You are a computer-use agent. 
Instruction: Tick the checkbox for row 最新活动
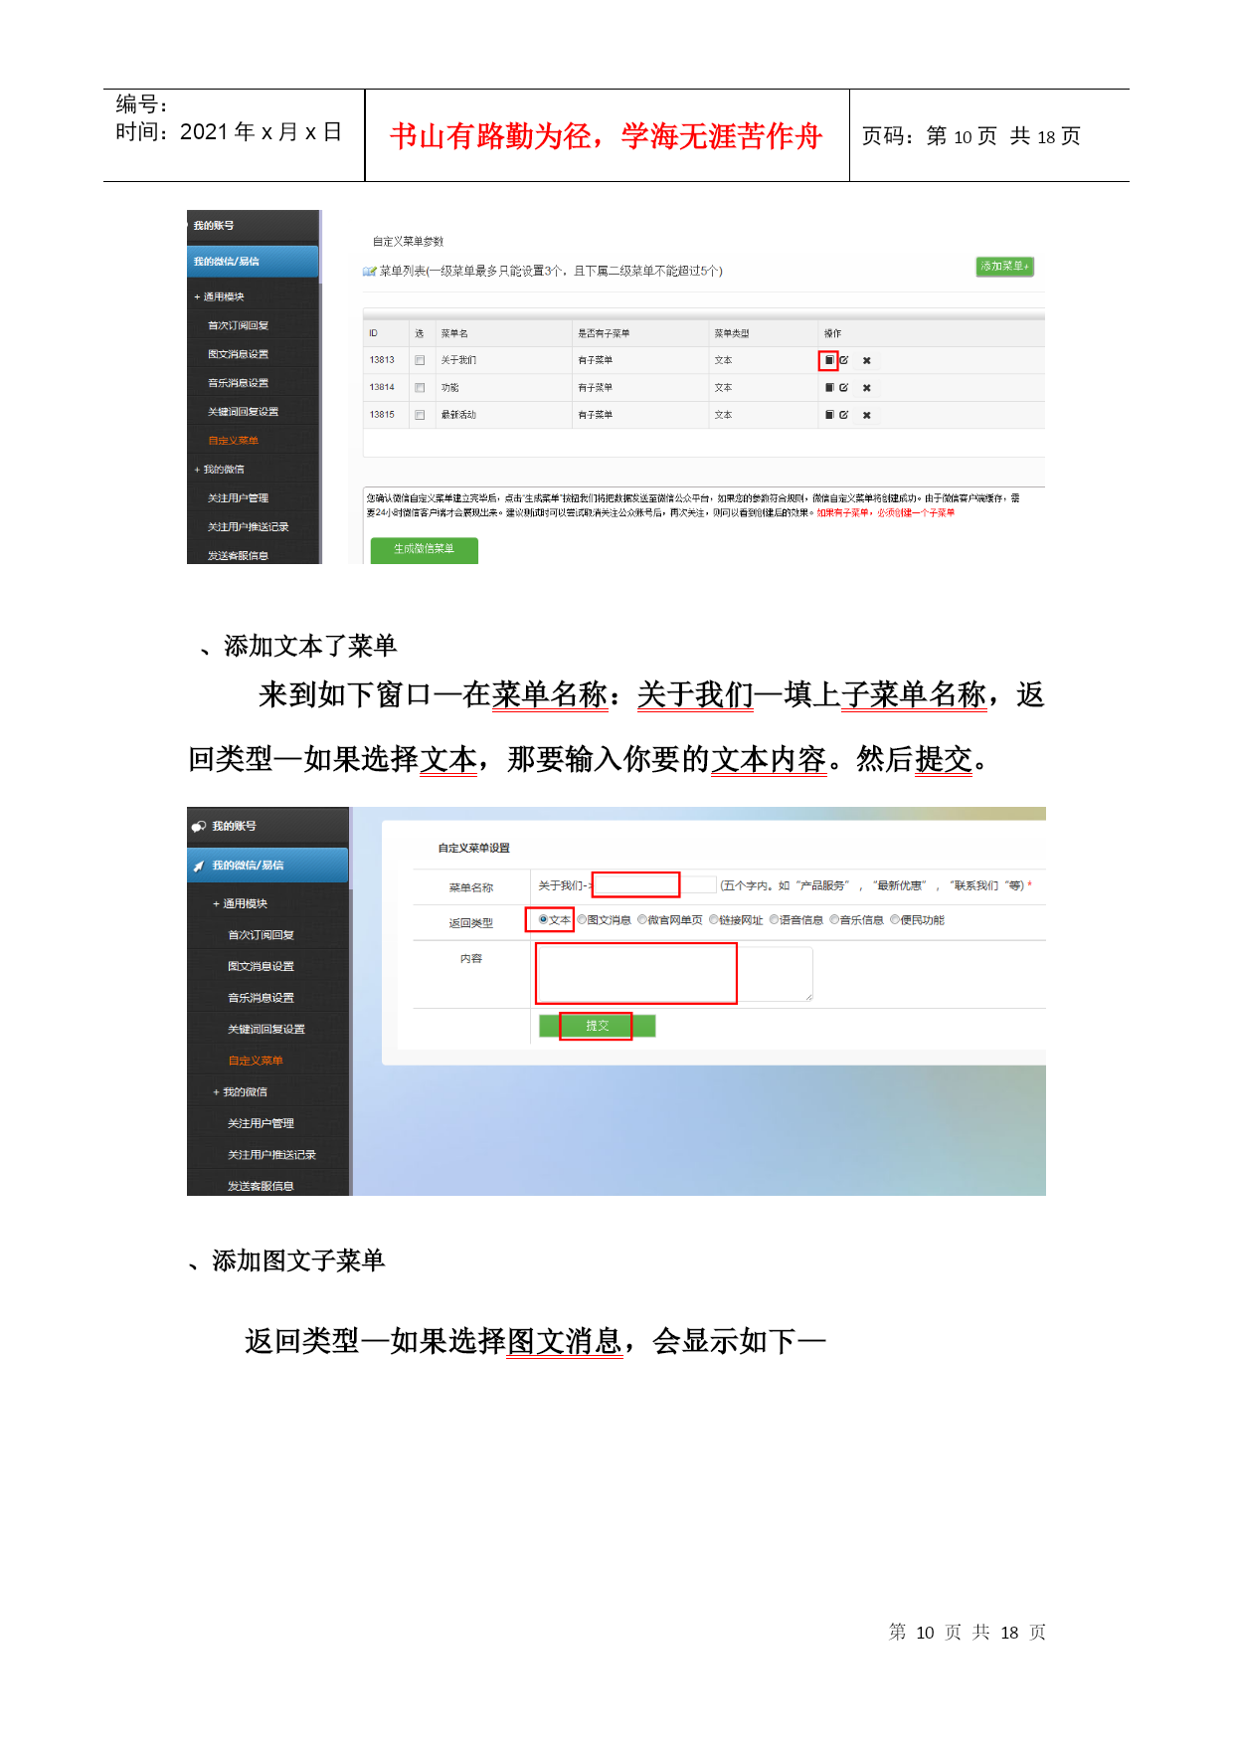tap(420, 415)
